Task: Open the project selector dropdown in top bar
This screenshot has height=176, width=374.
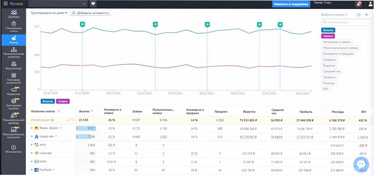Action: [58, 4]
